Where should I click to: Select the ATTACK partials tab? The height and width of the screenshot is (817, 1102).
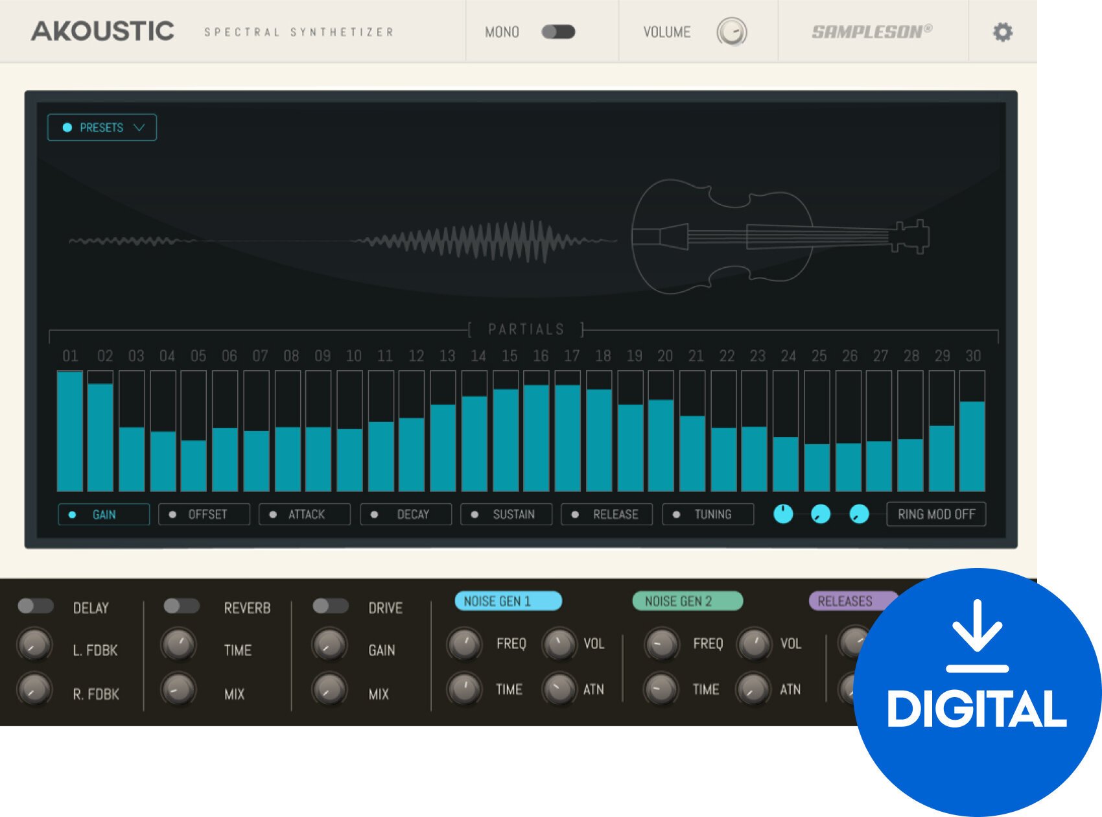click(x=305, y=515)
